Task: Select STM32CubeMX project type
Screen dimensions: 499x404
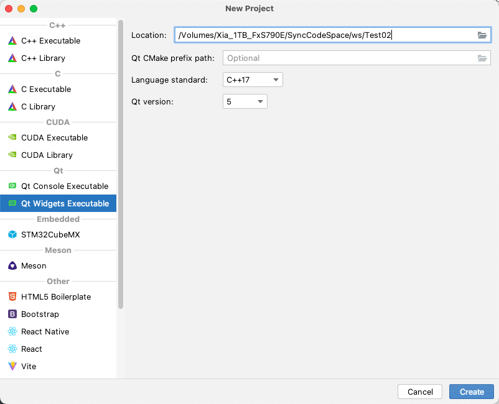Action: (x=58, y=234)
